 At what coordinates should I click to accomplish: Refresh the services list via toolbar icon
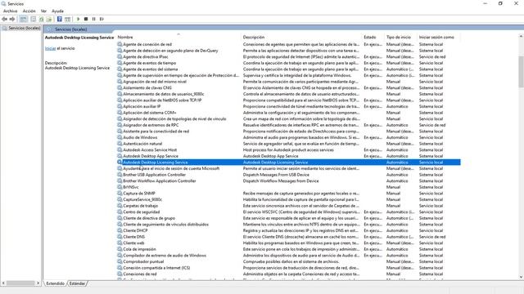pyautogui.click(x=42, y=19)
